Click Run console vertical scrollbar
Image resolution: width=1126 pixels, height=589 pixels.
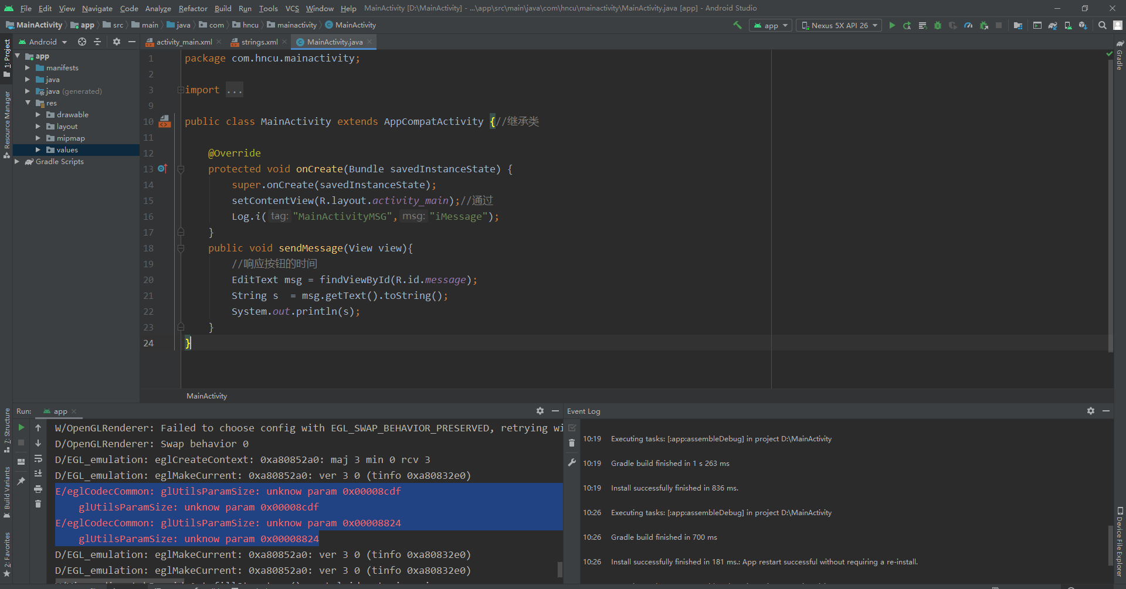click(560, 569)
